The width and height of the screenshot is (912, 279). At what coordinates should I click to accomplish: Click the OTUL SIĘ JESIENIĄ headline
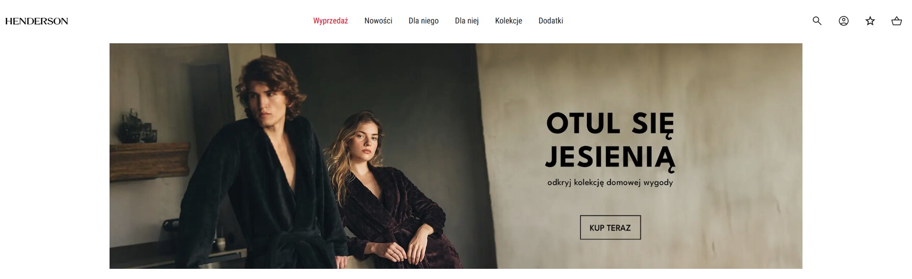pyautogui.click(x=610, y=141)
